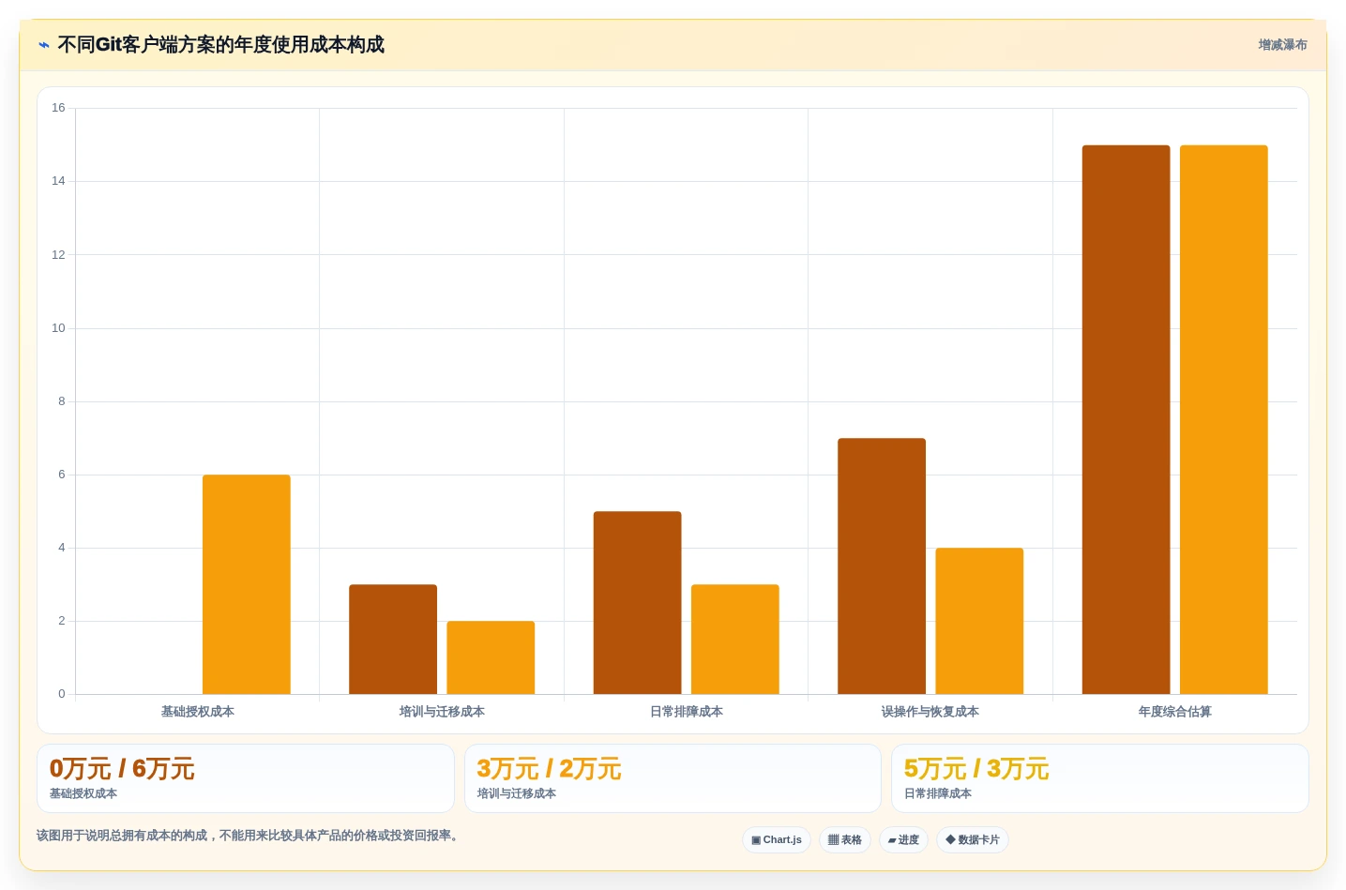Click the chart title 不同Git客户端方案的年度使用成本构成

pos(221,45)
